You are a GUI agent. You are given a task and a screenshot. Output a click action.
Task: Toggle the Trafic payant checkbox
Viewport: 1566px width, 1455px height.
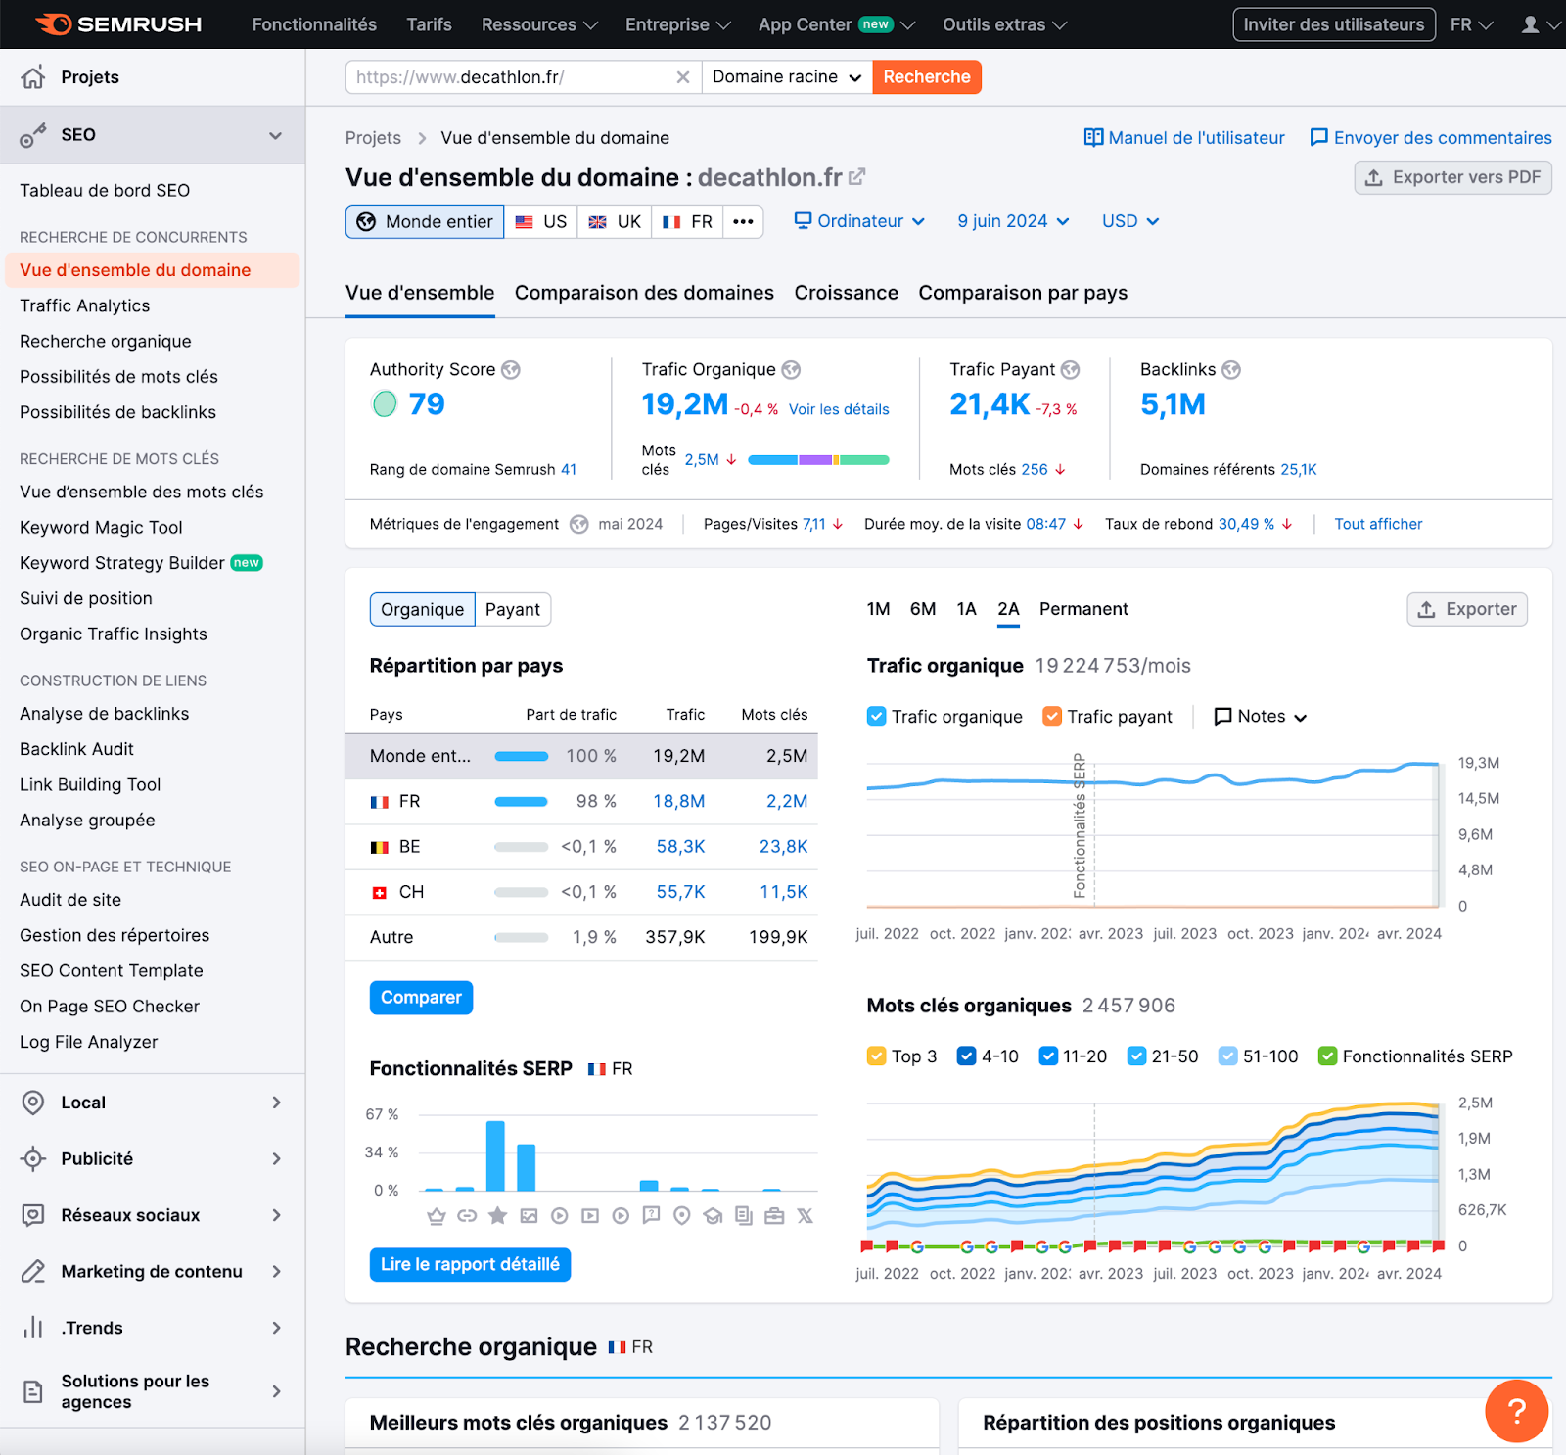pyautogui.click(x=1052, y=717)
